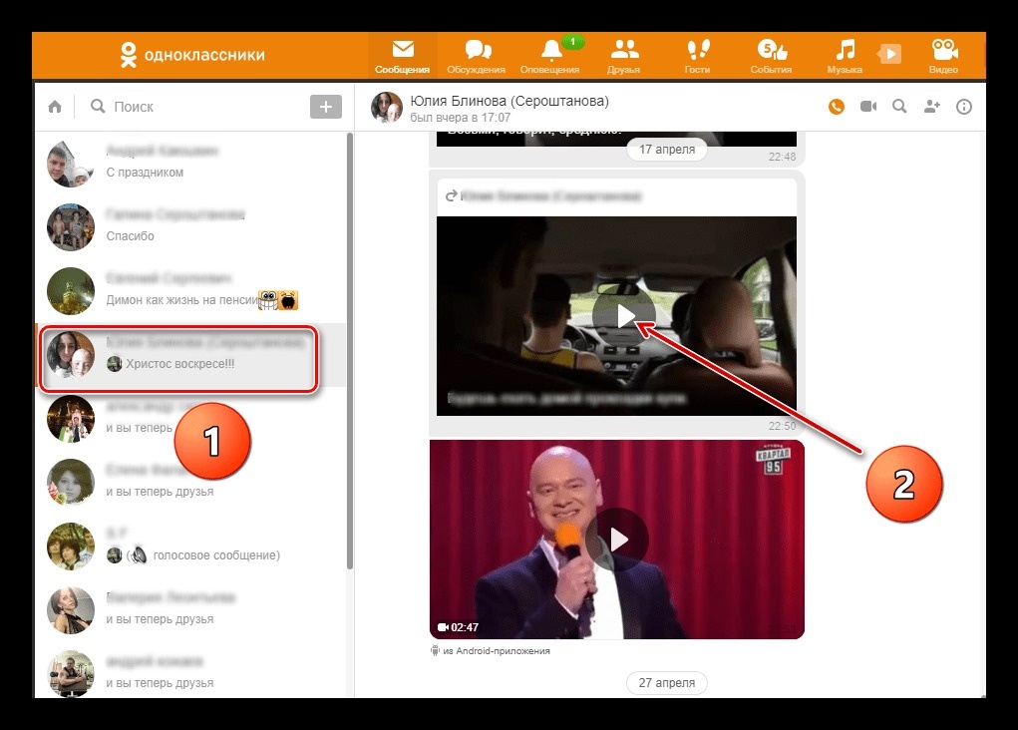The image size is (1018, 730).
Task: Open the Друзья friends section
Action: pyautogui.click(x=623, y=56)
